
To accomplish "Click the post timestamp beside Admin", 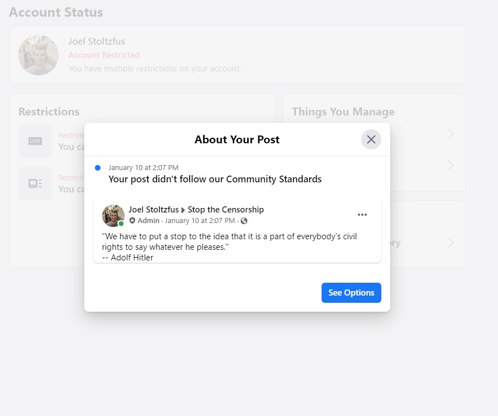I will pyautogui.click(x=200, y=221).
